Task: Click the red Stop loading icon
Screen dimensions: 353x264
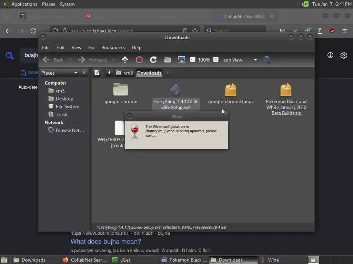Action: pos(139,60)
